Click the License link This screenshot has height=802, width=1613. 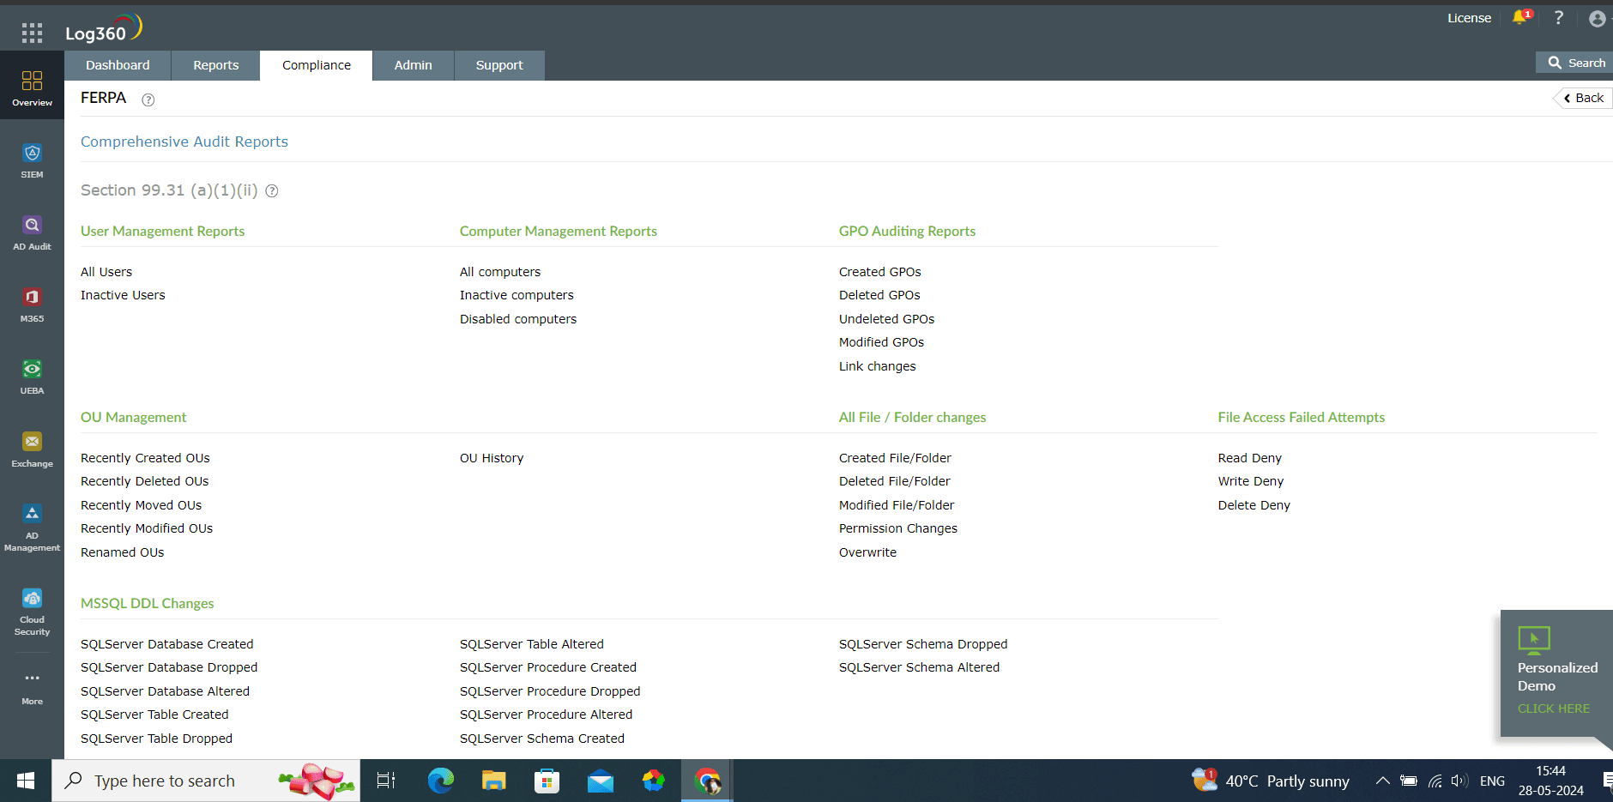1469,17
